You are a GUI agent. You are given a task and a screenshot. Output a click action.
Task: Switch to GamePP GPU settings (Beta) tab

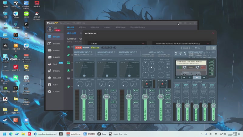pyautogui.click(x=138, y=27)
